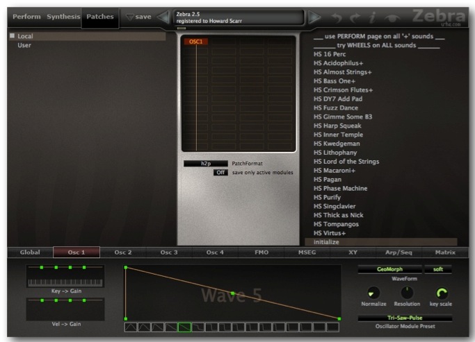The image size is (475, 342).
Task: Toggle 'save only active modules' Off switch
Action: click(x=220, y=173)
